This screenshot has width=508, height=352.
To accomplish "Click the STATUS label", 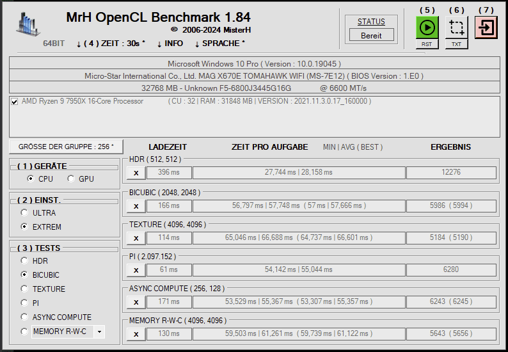I will [x=371, y=22].
